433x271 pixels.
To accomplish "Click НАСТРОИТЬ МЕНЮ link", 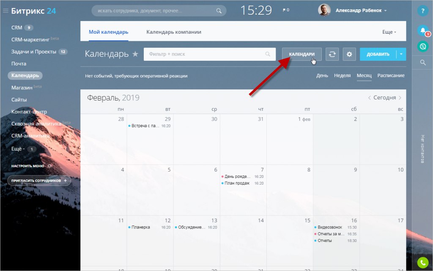I will (27, 166).
